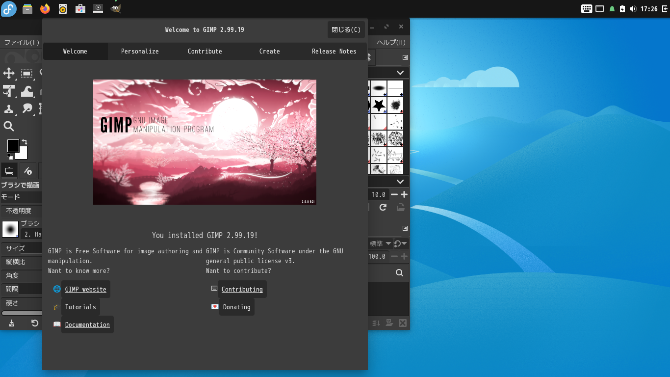670x377 pixels.
Task: Open the Tutorials link
Action: (80, 307)
